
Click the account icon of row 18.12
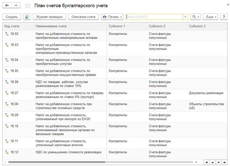(7, 152)
